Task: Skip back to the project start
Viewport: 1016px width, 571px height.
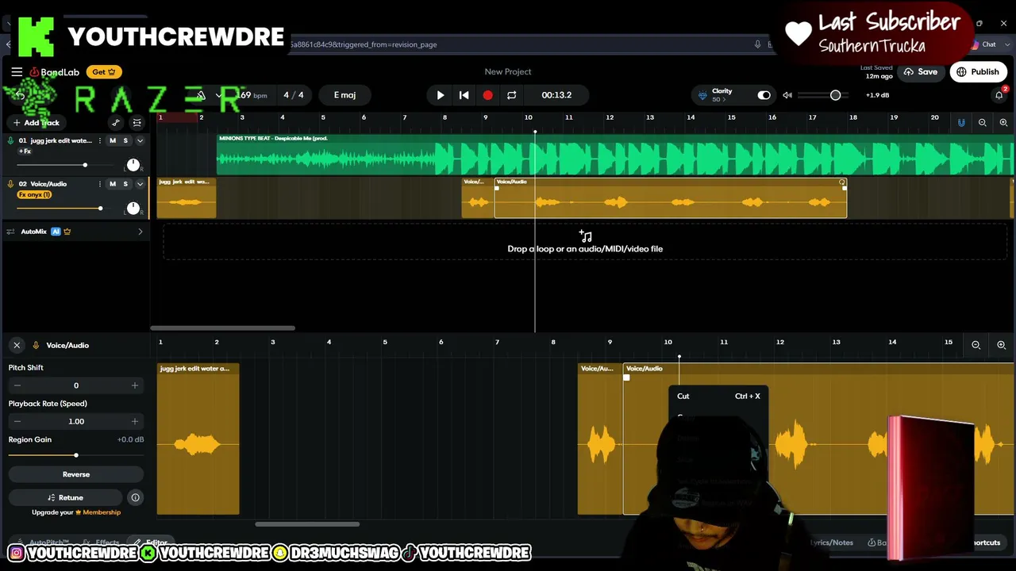Action: [x=464, y=95]
